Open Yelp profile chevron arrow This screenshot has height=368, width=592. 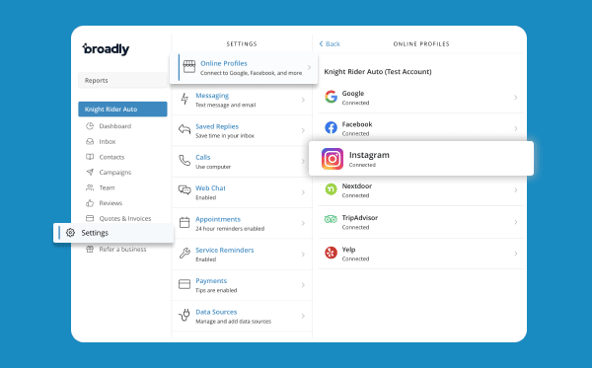(516, 254)
